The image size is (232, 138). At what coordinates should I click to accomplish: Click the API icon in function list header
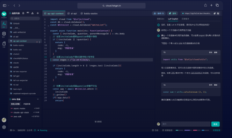(28, 13)
